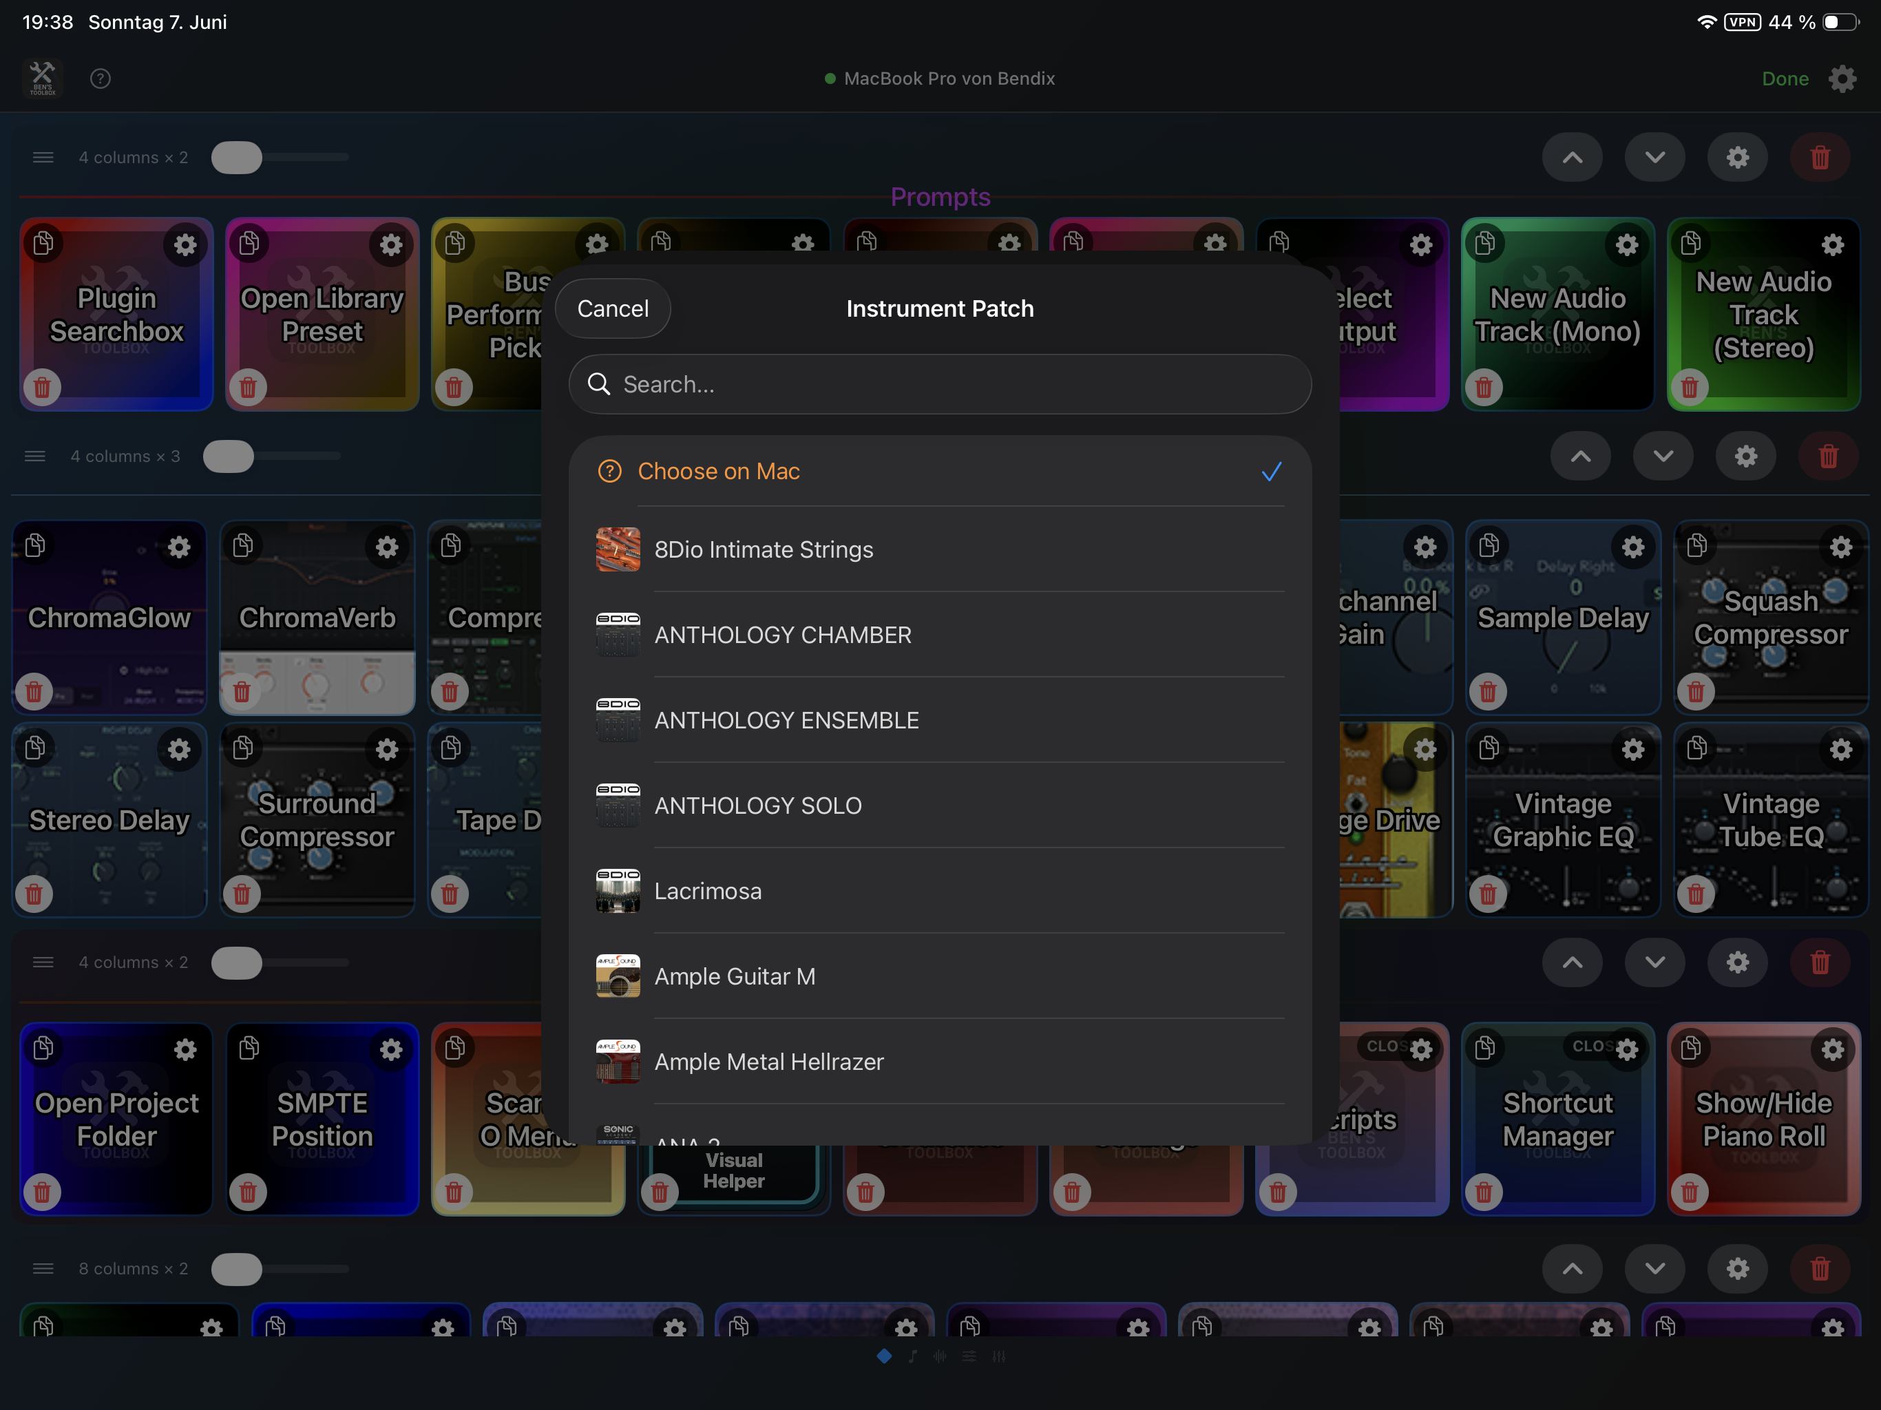Screen dimensions: 1881x1410
Task: Grab the Prompts section reorder handle
Action: click(x=43, y=158)
